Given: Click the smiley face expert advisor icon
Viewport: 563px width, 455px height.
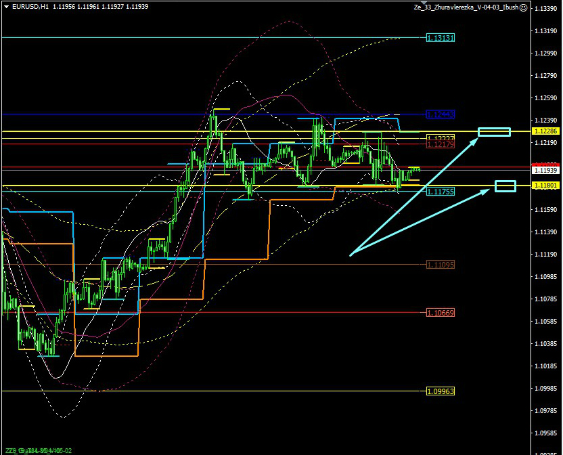Looking at the screenshot, I should [523, 7].
